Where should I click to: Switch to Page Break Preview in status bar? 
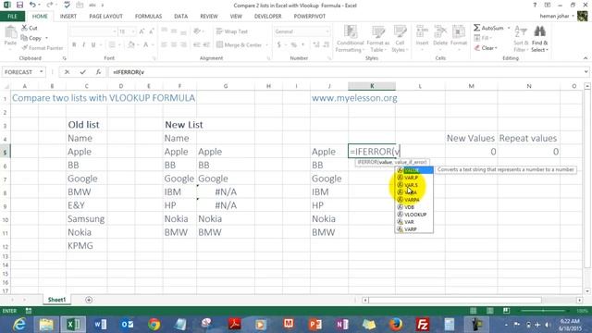tap(506, 311)
